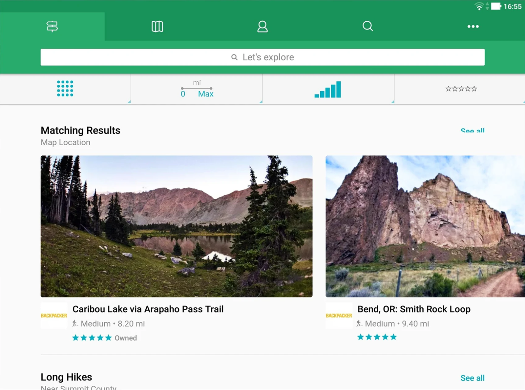Open Smith Rock Loop photo
525x390 pixels.
(x=425, y=226)
